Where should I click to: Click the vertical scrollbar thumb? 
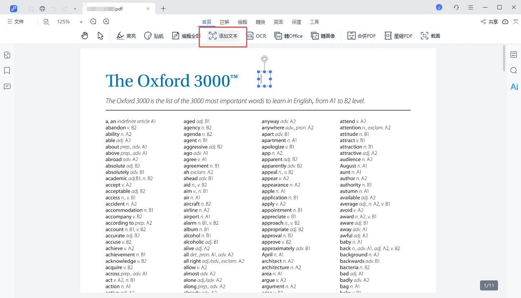point(504,58)
